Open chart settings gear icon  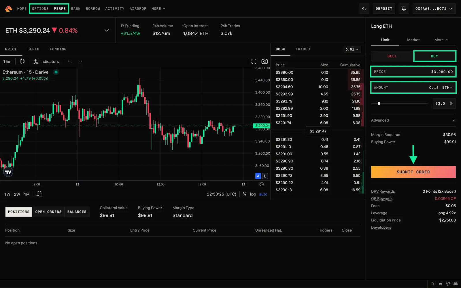262,184
